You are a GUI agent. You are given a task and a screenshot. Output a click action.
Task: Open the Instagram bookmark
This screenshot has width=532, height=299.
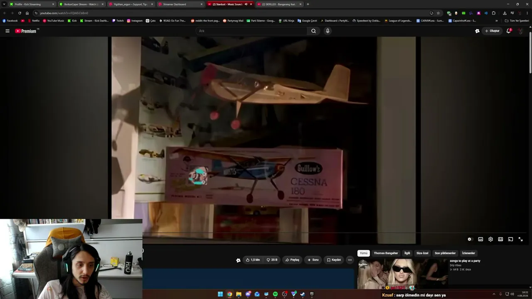coord(135,20)
